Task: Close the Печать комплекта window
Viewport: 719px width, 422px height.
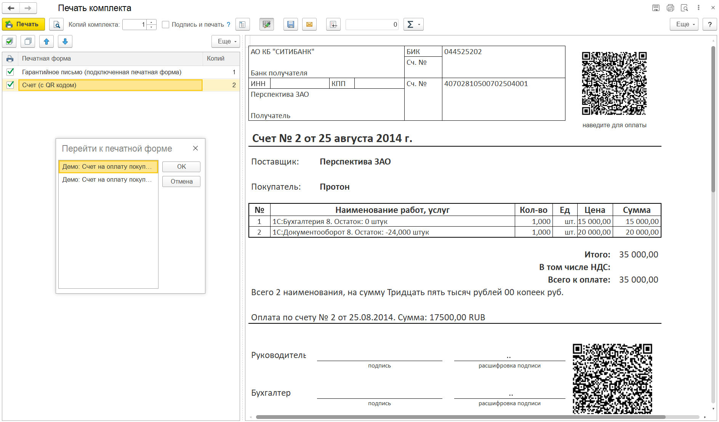Action: click(713, 8)
